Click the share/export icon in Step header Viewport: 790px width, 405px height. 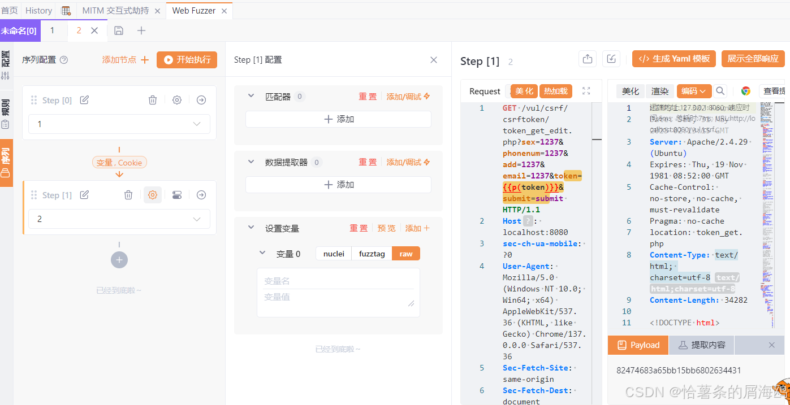(588, 59)
